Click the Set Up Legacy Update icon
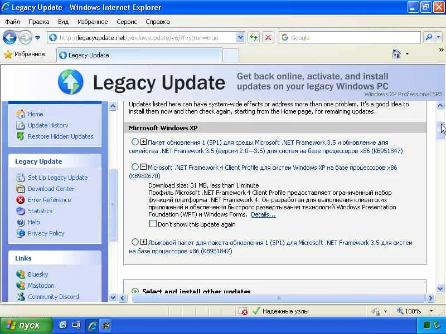 (x=21, y=178)
